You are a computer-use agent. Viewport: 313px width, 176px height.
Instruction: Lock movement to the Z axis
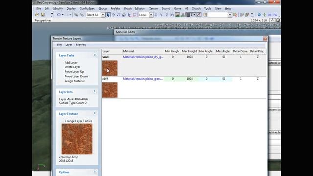tap(166, 15)
